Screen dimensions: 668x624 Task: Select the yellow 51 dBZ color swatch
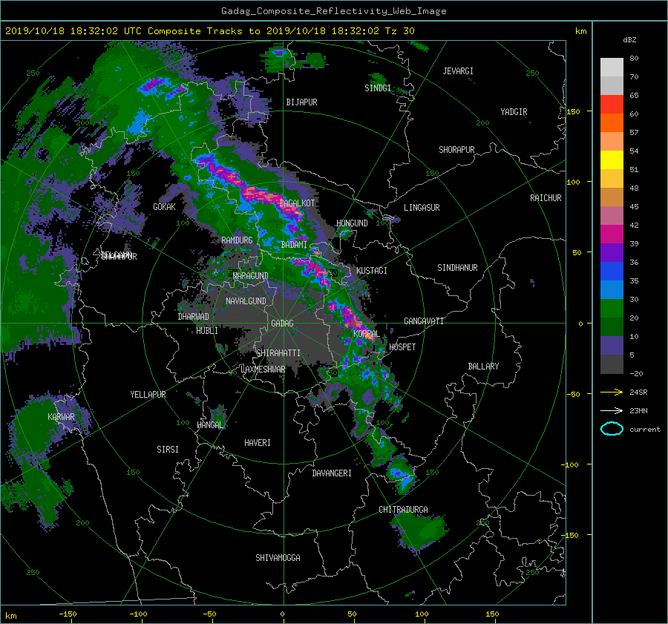(612, 160)
